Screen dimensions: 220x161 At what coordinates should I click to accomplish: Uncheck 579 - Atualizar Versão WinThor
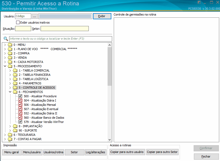pyautogui.click(x=20, y=122)
